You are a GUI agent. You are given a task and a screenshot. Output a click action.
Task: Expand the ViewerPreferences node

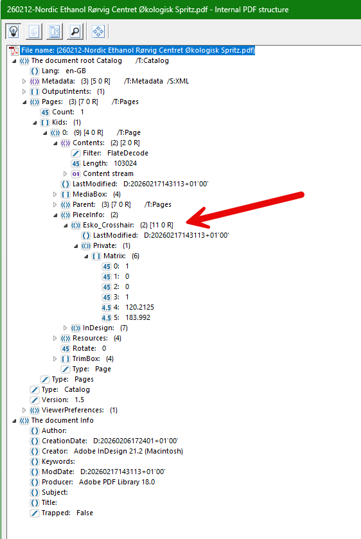point(24,410)
